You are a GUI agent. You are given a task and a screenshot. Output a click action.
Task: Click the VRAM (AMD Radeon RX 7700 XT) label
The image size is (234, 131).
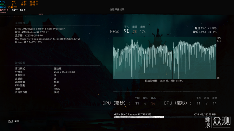(x=132, y=115)
